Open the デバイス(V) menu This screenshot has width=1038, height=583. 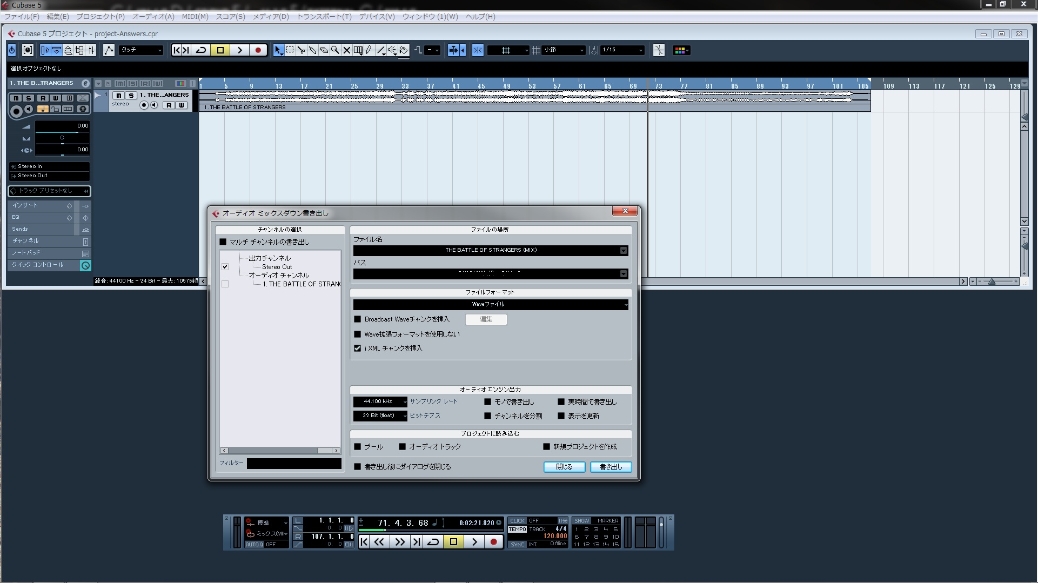point(377,17)
